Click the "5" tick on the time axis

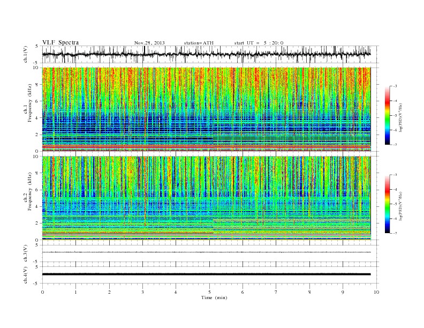[x=209, y=292]
